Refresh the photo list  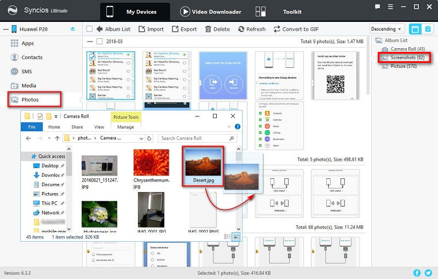pos(252,29)
